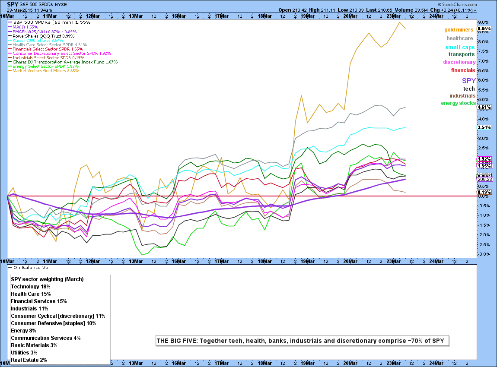Click the "-3.0%" label on the percent axis

(x=483, y=254)
